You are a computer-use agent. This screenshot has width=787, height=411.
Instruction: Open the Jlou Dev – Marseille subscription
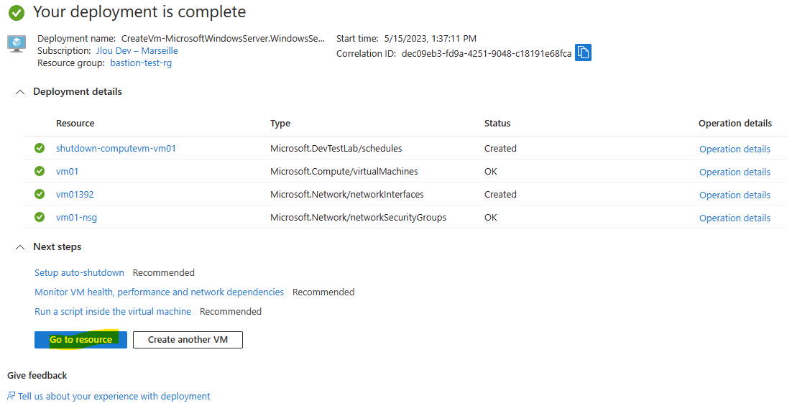tap(137, 51)
